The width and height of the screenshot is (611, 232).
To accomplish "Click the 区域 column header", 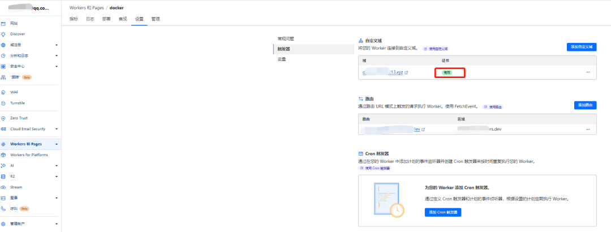I will point(461,118).
